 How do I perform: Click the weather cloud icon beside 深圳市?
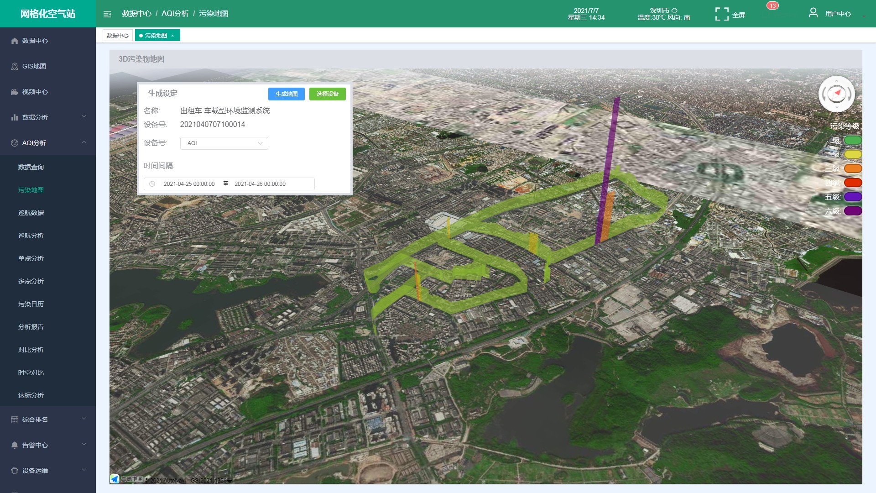674,10
